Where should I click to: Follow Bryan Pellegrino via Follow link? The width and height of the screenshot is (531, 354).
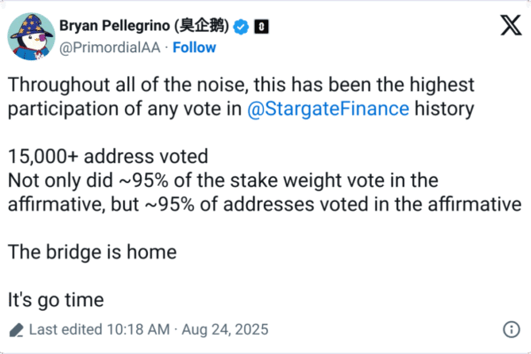pyautogui.click(x=194, y=47)
